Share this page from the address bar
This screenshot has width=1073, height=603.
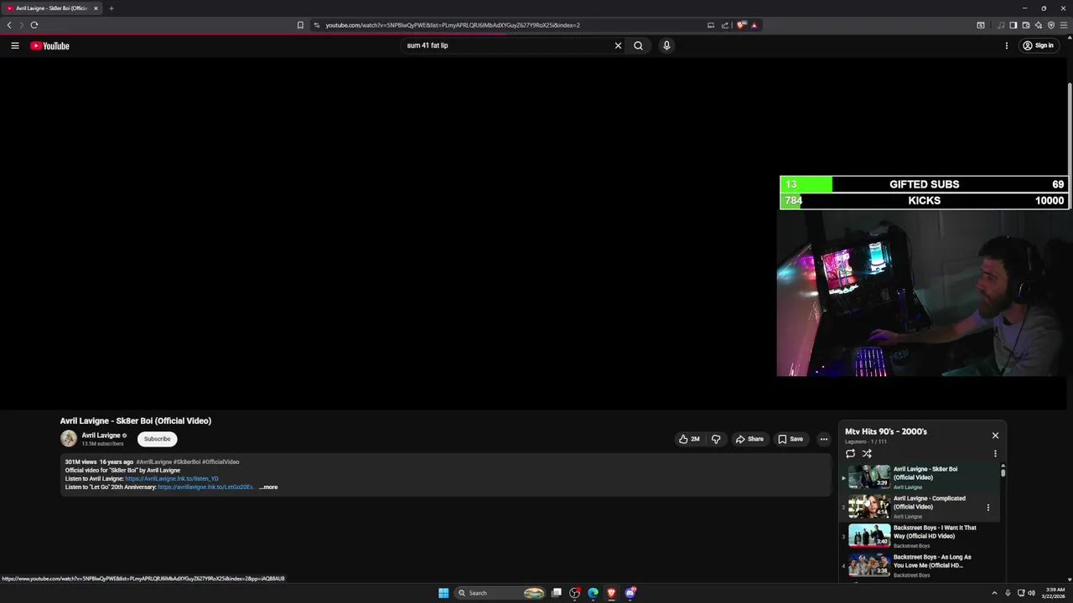[x=725, y=25]
